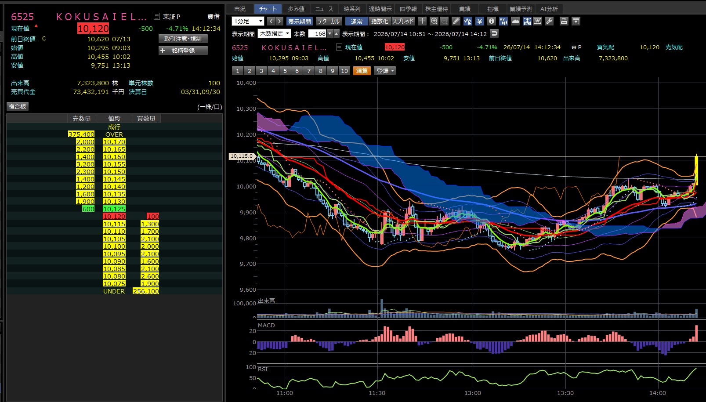Expand the 登録 dropdown button
Viewport: 706px width, 402px height.
coord(385,71)
